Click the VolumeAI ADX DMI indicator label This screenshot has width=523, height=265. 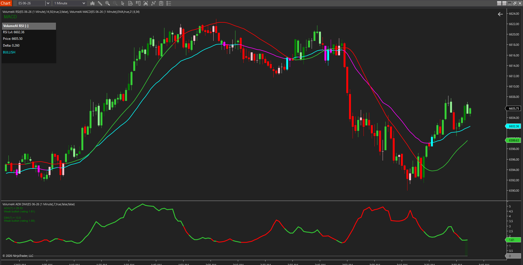click(x=39, y=204)
